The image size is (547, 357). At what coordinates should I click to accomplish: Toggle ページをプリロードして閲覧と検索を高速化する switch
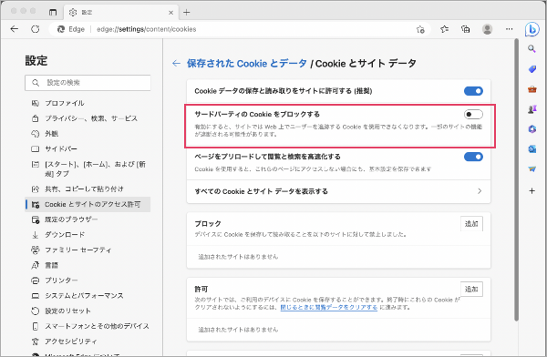pos(473,157)
